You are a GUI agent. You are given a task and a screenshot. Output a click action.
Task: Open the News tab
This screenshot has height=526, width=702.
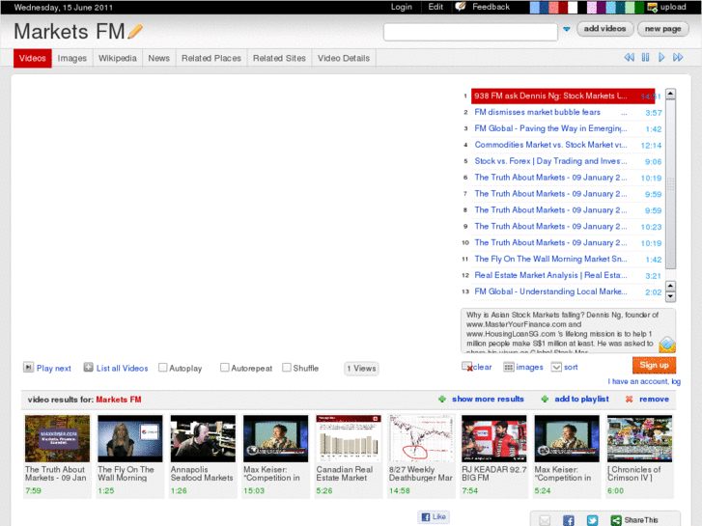[x=159, y=58]
